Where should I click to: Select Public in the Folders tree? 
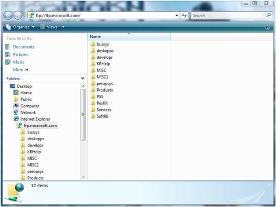pos(26,100)
